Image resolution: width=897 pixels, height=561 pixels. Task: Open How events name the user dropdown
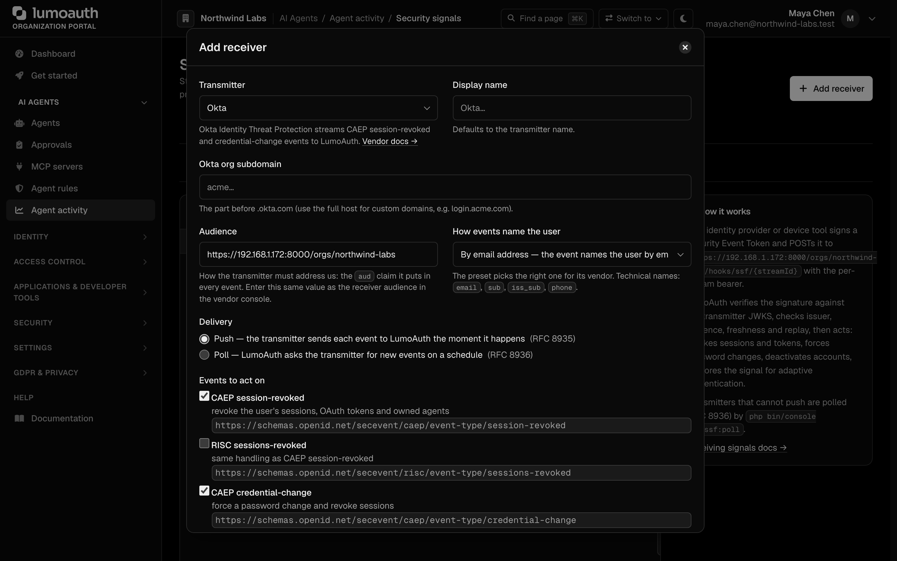point(572,255)
